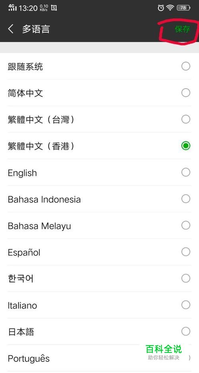
Task: Pick Bahasa Melayu from the list
Action: [99, 226]
